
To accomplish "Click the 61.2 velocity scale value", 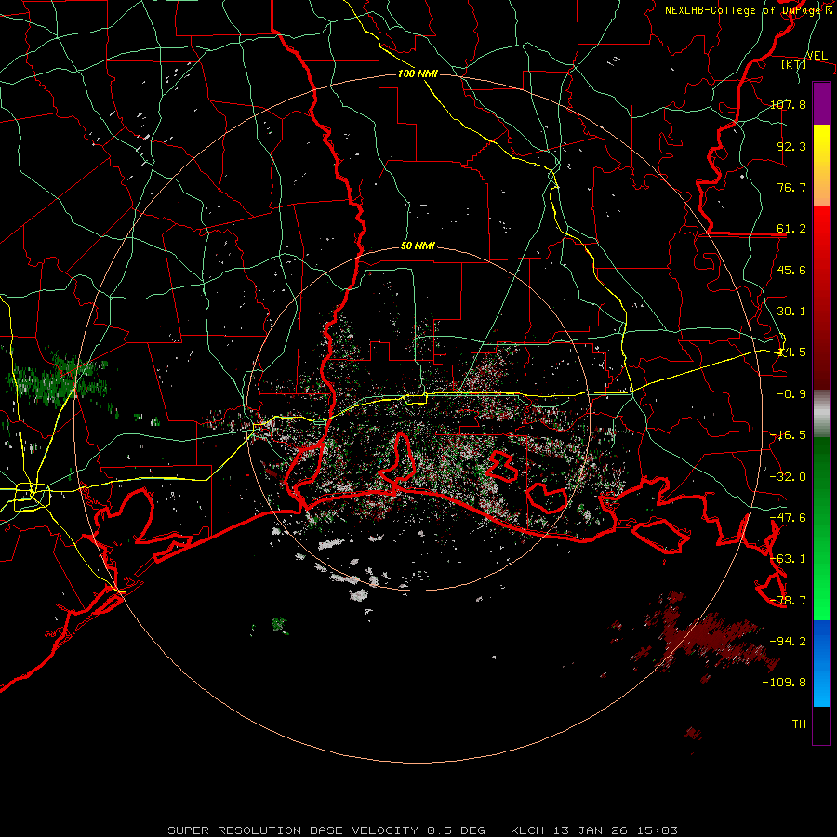I will click(791, 229).
